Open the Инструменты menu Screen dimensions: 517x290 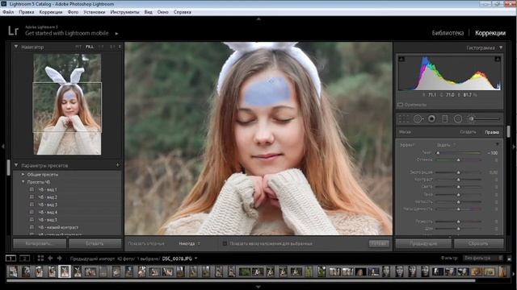click(x=124, y=12)
